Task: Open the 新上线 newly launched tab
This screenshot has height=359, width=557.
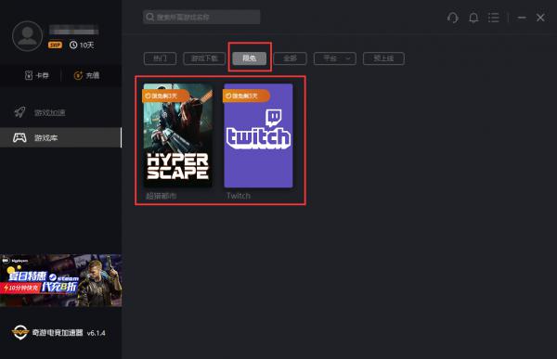Action: pyautogui.click(x=383, y=58)
